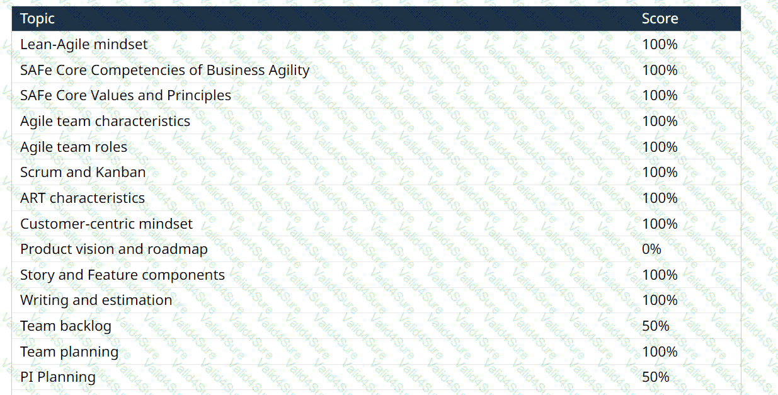The width and height of the screenshot is (778, 395).
Task: Select the Agile team characteristics topic
Action: (x=105, y=121)
